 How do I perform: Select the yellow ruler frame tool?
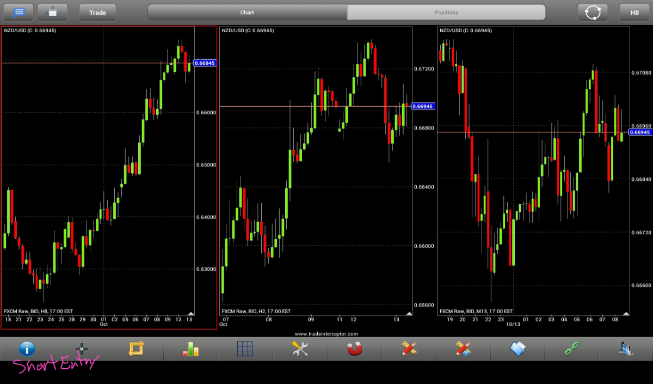[135, 349]
